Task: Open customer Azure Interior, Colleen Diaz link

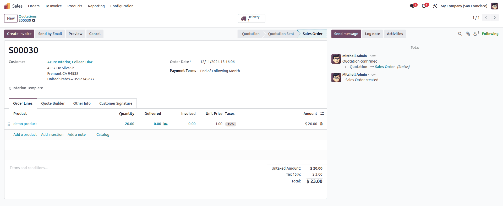Action: (x=70, y=62)
